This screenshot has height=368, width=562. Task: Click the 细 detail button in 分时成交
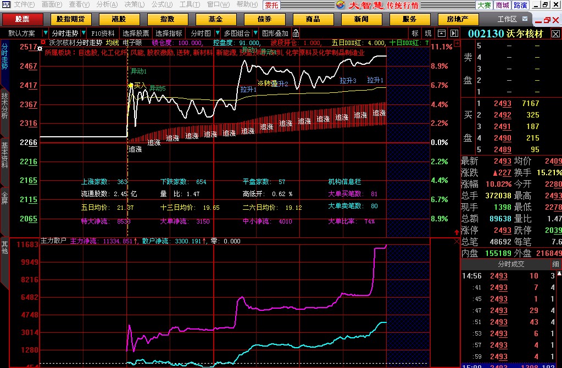pos(555,264)
